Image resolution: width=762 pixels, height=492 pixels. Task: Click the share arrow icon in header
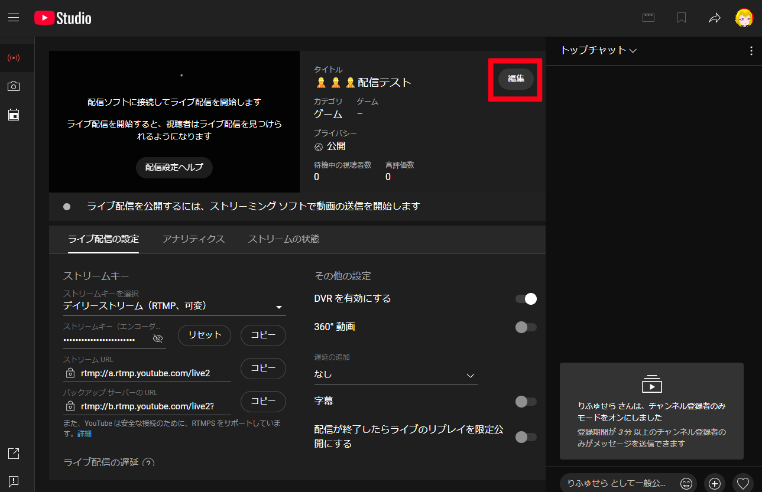tap(714, 18)
